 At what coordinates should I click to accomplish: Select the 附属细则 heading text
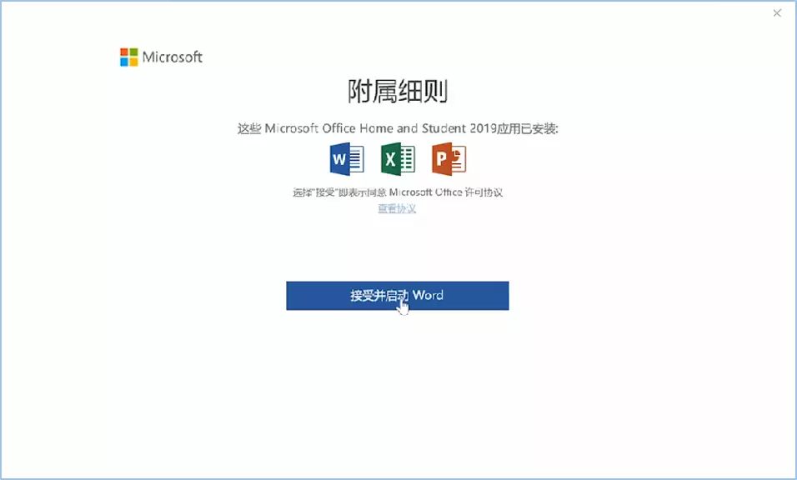[398, 92]
